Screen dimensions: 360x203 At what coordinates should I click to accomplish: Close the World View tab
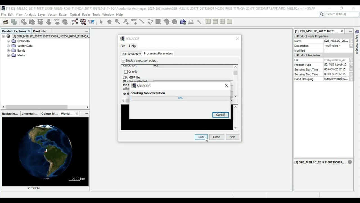coord(77,114)
